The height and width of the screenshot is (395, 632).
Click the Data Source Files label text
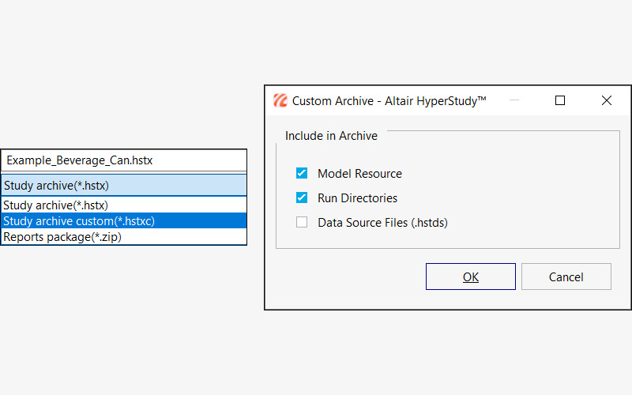tap(382, 223)
